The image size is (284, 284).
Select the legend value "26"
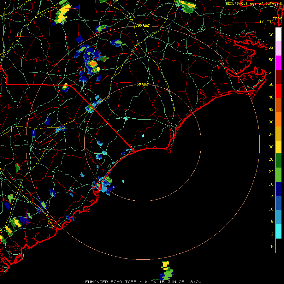(271, 159)
